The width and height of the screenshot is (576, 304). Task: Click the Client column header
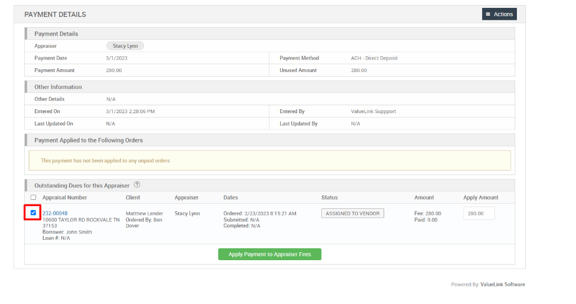tap(133, 198)
